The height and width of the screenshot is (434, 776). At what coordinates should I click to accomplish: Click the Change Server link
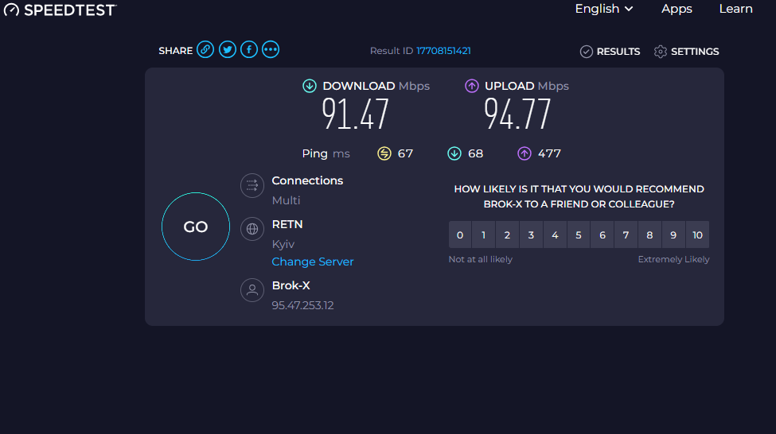pyautogui.click(x=313, y=262)
